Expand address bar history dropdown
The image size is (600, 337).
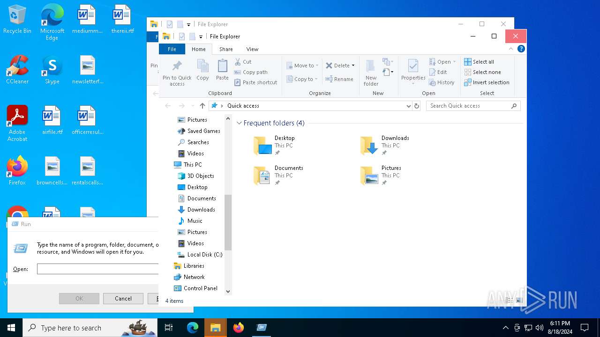408,106
